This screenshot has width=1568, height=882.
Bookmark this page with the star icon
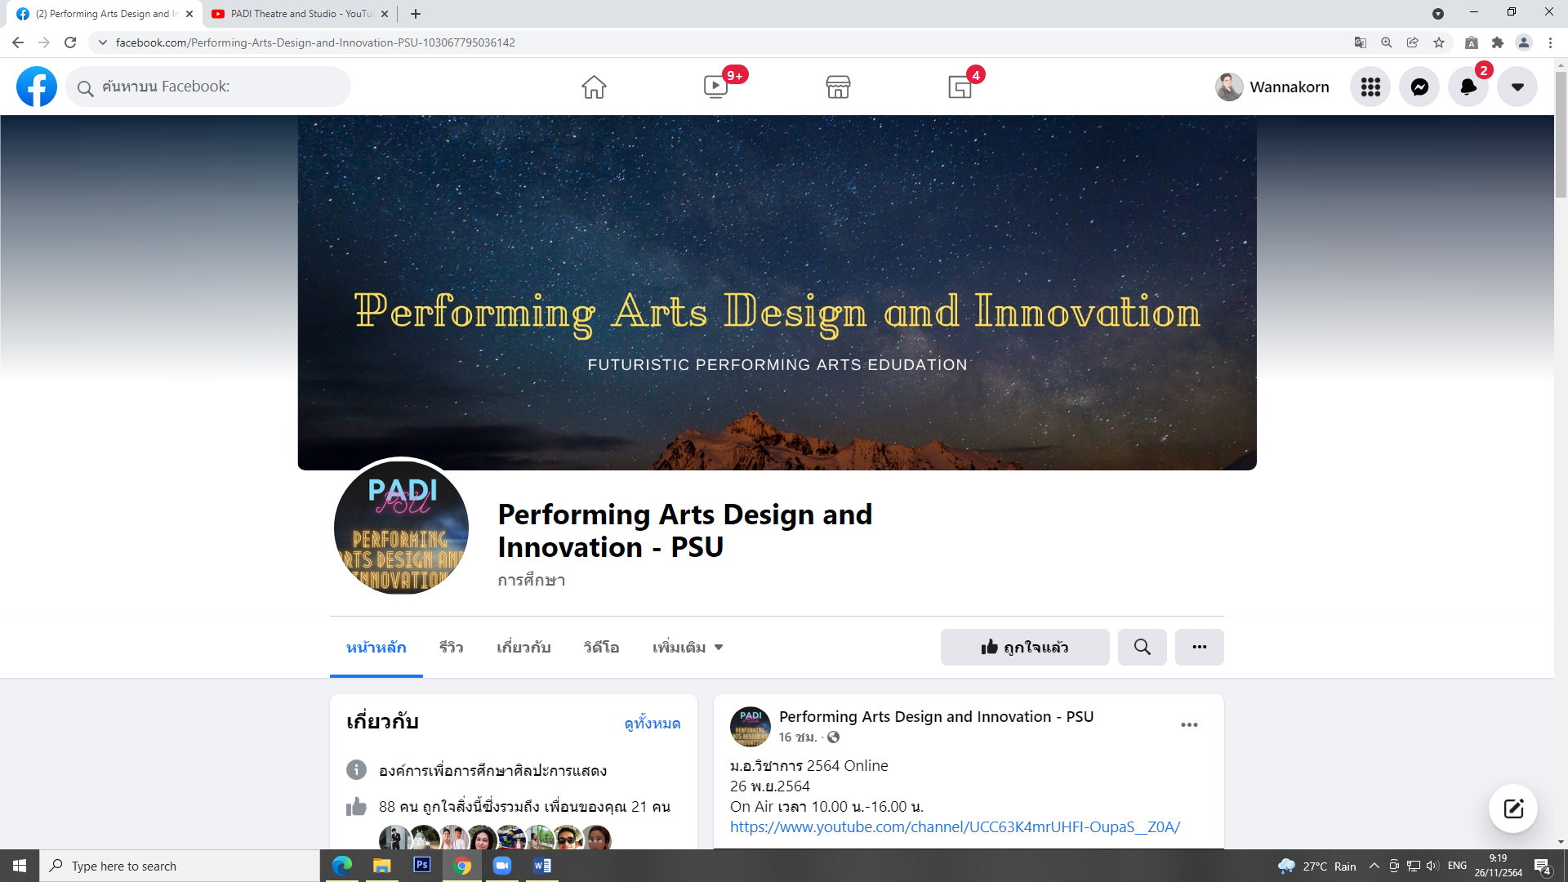coord(1439,42)
